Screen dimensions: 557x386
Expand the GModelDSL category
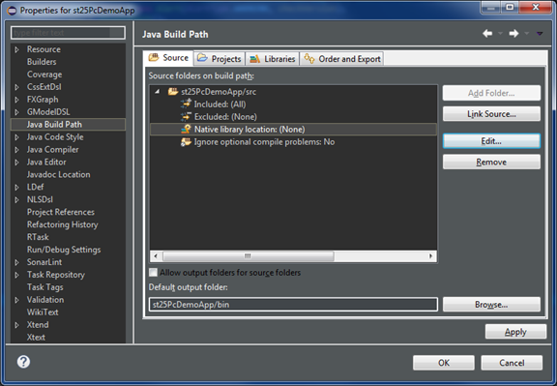click(16, 112)
